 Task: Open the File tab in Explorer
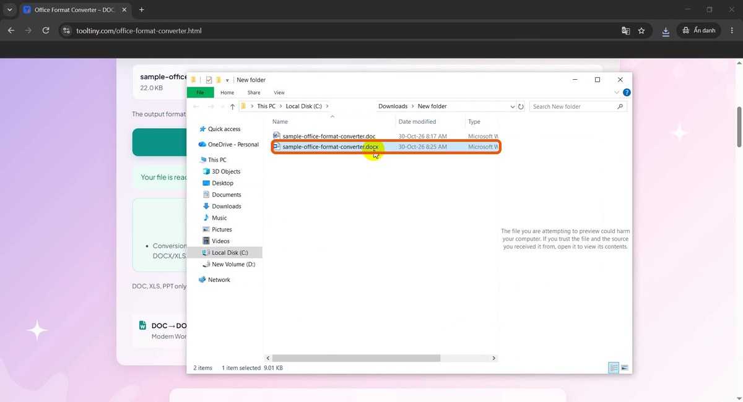[200, 93]
